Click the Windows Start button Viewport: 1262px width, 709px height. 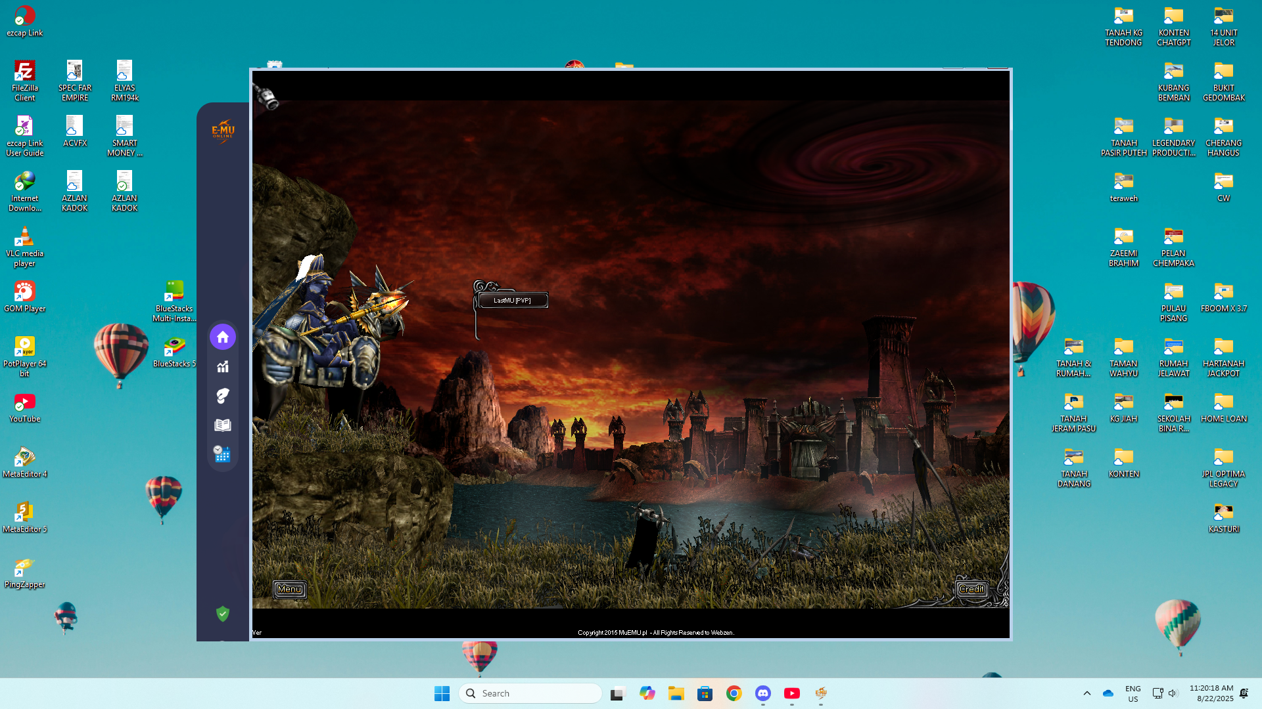442,693
